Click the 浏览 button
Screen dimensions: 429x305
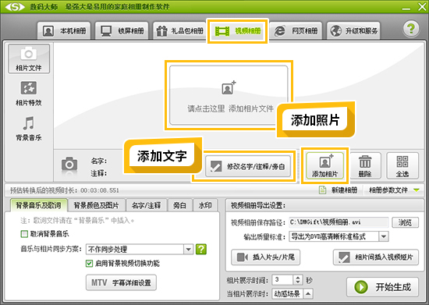tap(405, 222)
